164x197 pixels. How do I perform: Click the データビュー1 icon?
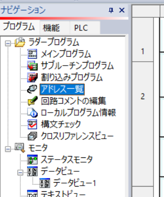pos(45,183)
